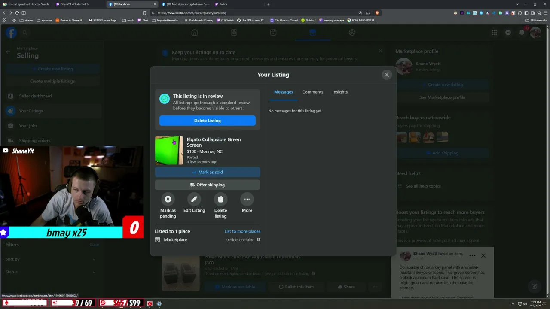Click the Add shipping button
The height and width of the screenshot is (309, 550).
(x=442, y=153)
